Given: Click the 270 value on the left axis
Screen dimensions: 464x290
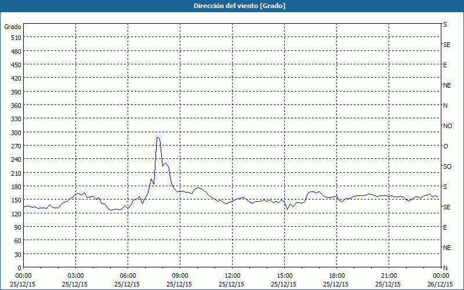Looking at the screenshot, I should [x=16, y=146].
